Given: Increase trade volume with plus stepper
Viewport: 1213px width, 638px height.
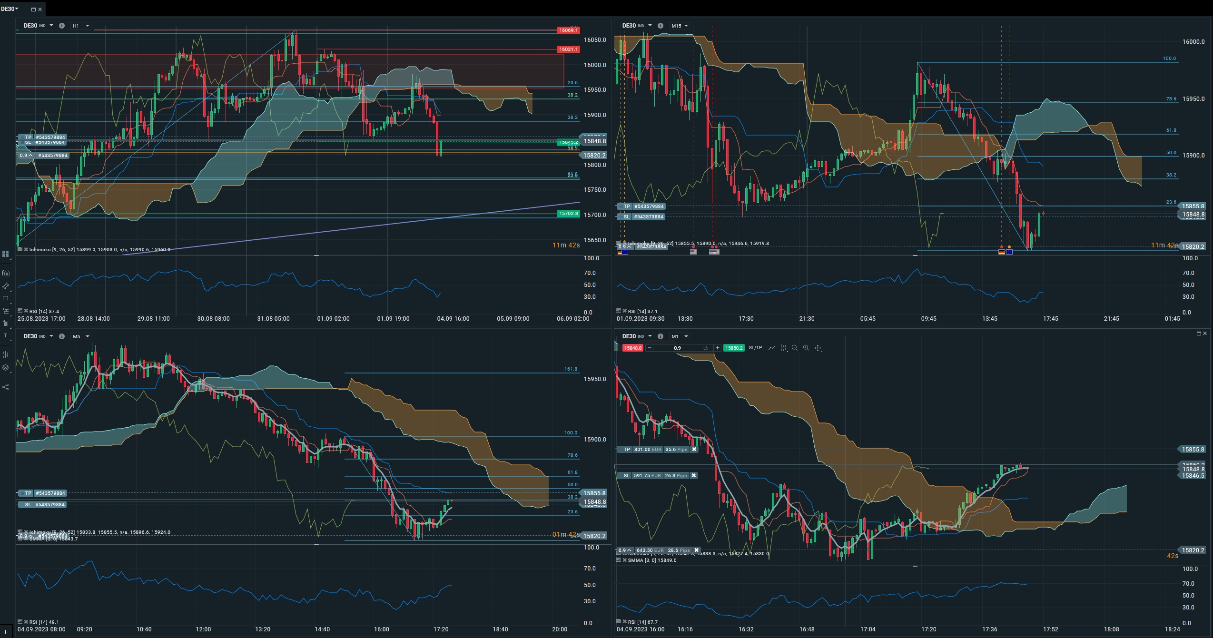Looking at the screenshot, I should [717, 348].
